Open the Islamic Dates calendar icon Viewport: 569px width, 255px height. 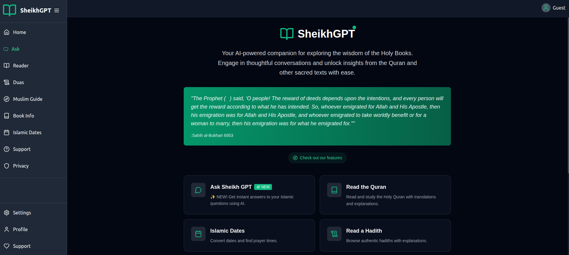coord(6,132)
